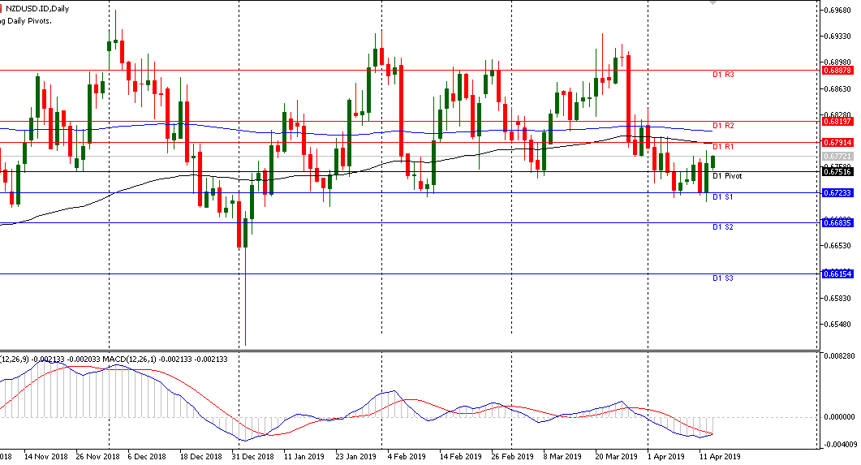861x465 pixels.
Task: Click the 0.69680 price scale value
Action: pos(837,10)
